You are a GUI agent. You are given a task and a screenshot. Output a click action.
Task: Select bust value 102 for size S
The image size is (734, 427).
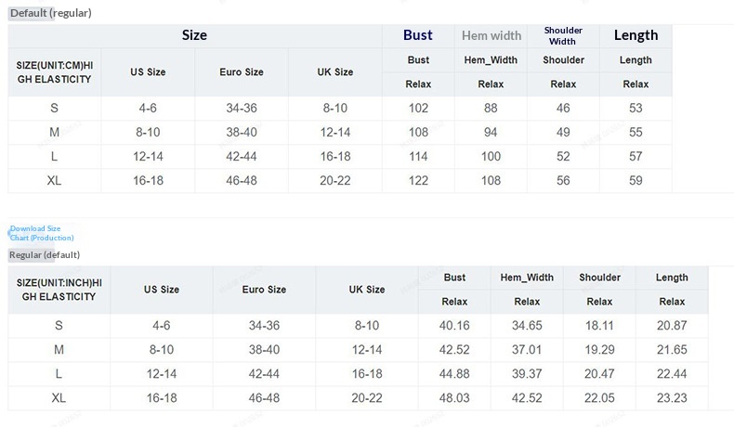(418, 108)
